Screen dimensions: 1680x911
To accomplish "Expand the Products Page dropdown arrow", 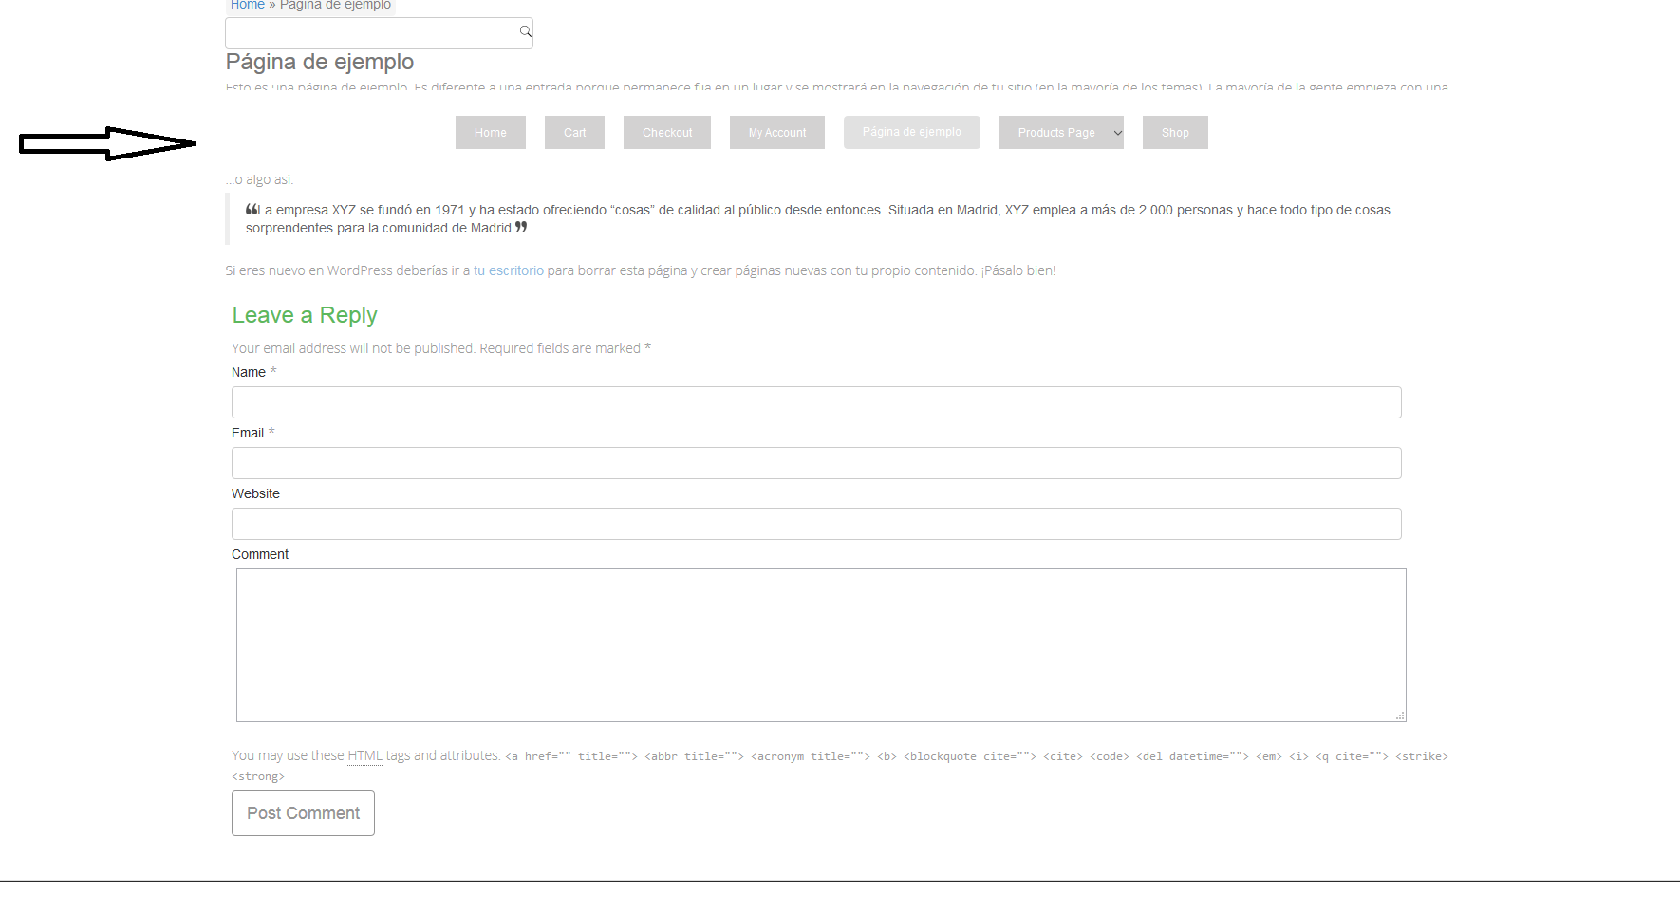I will coord(1117,133).
